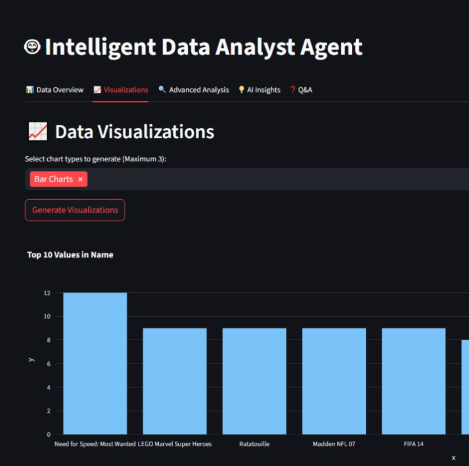
Task: Click the bar chart icon on Data Overview
Action: click(x=29, y=90)
